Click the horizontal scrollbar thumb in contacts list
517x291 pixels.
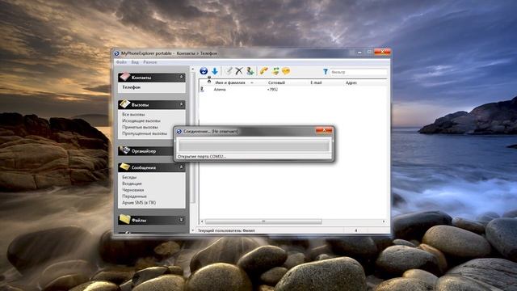click(x=263, y=221)
